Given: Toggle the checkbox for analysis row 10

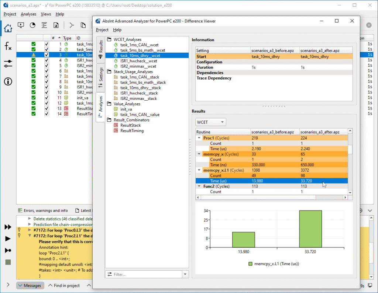Looking at the screenshot, I should point(47,92).
